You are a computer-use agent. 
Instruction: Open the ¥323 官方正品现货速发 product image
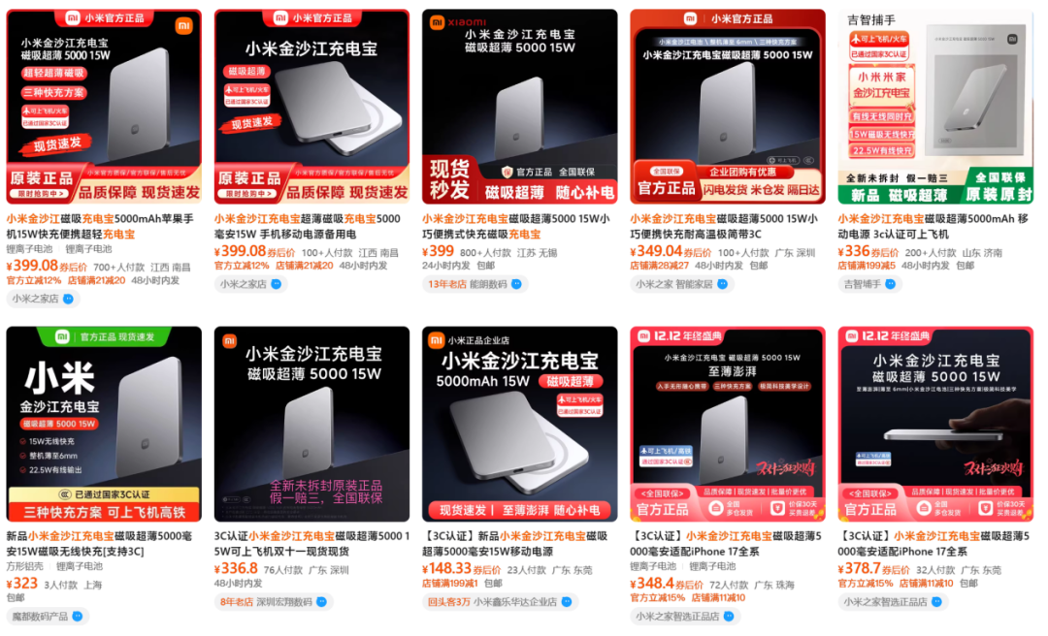click(104, 424)
